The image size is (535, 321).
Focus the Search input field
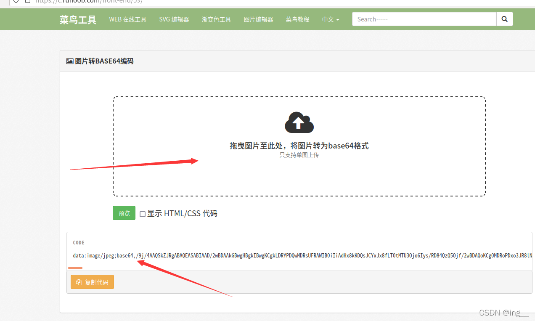tap(424, 19)
